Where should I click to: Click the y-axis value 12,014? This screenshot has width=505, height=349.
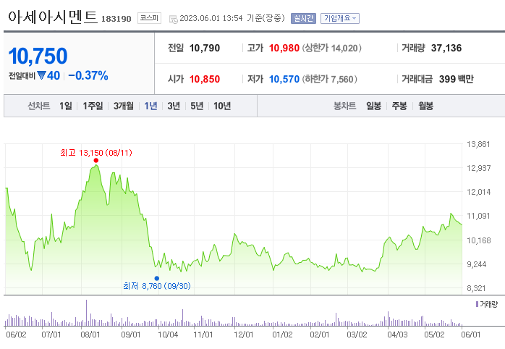click(478, 192)
